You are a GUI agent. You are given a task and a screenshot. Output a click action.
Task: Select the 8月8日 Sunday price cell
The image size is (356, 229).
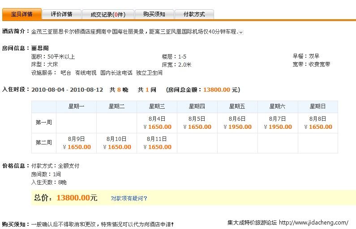[x=317, y=123]
